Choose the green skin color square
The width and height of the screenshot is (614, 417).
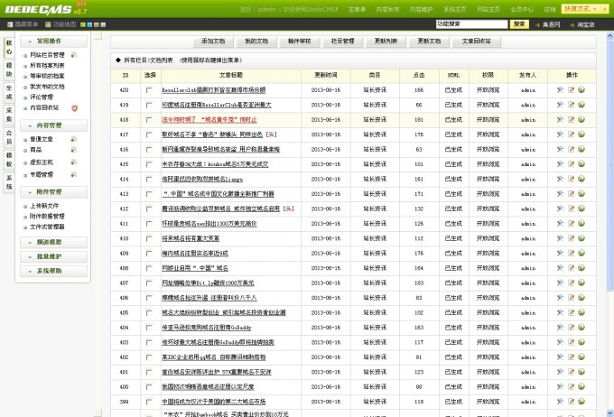coord(83,24)
